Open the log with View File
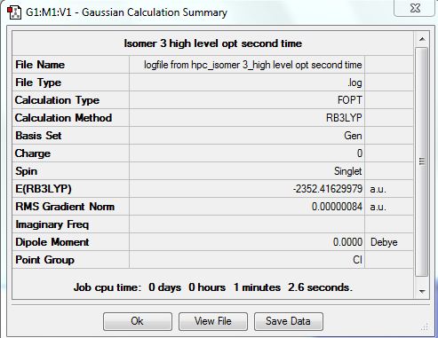438x338 pixels. pos(213,321)
